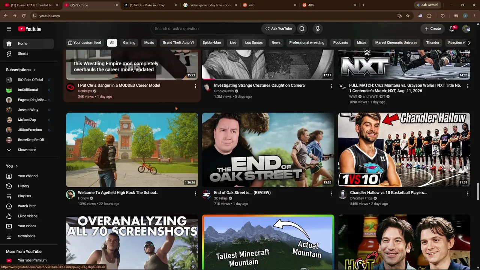The image size is (480, 270).
Task: Open the Create menu
Action: (433, 28)
